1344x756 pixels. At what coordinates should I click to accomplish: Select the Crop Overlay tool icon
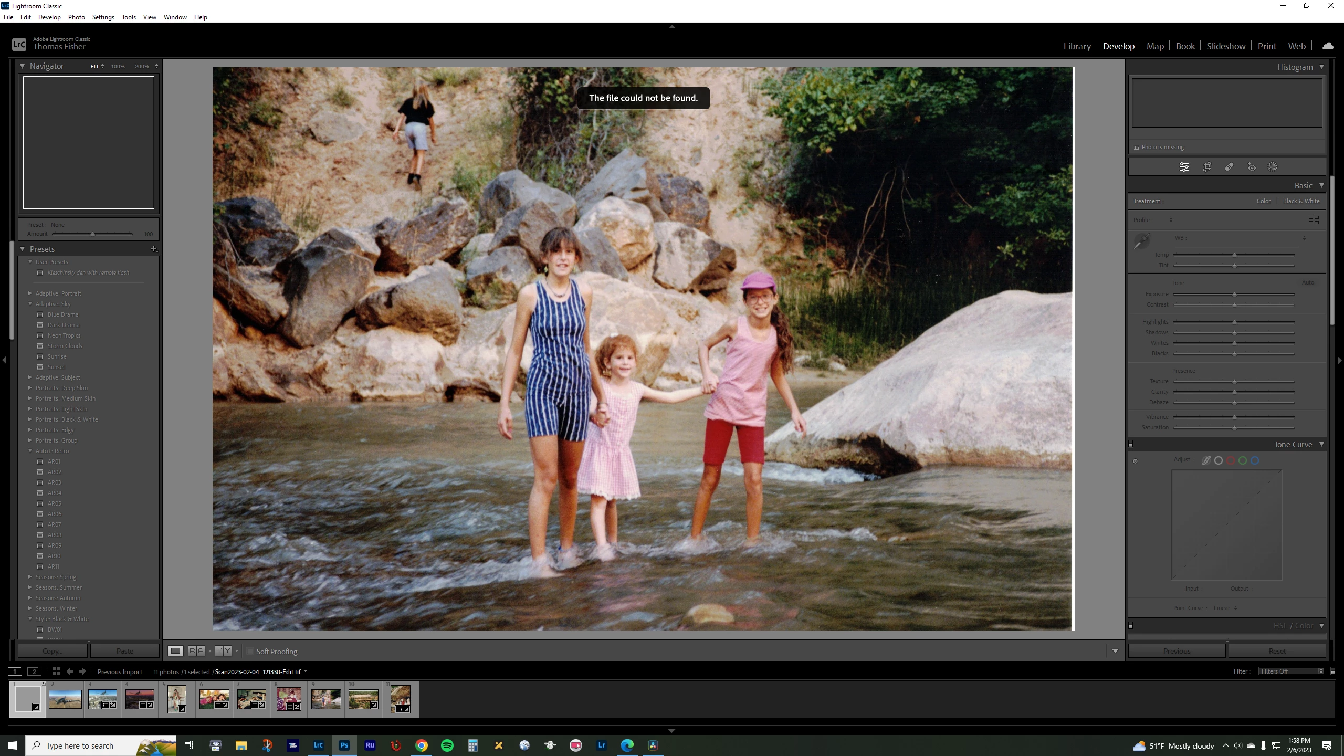pos(1207,167)
